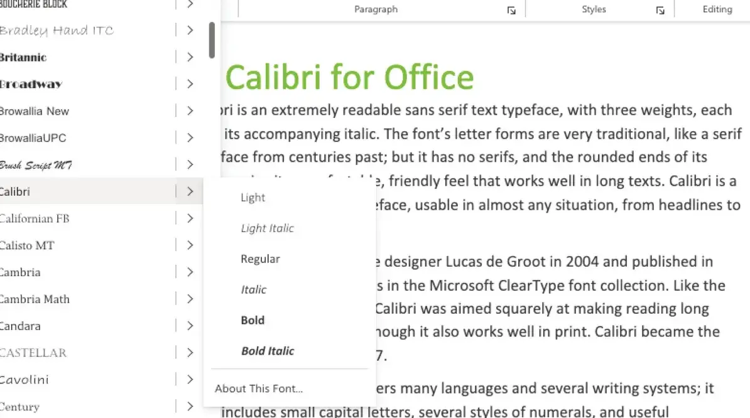This screenshot has height=418, width=750.
Task: Select Cavolini font in list
Action: (x=24, y=380)
